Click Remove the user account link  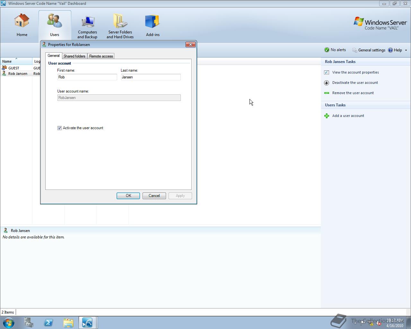pos(353,93)
